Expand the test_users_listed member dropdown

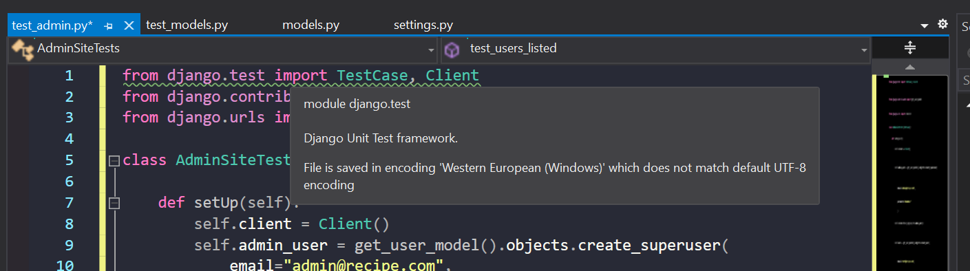click(864, 50)
